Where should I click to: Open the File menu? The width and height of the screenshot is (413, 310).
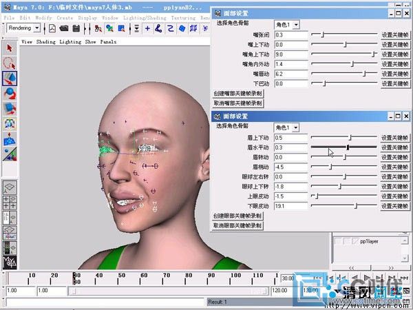point(9,18)
